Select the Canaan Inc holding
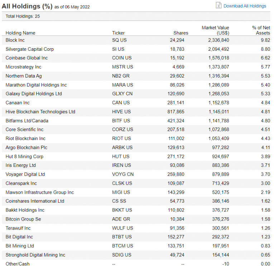 pyautogui.click(x=18, y=103)
